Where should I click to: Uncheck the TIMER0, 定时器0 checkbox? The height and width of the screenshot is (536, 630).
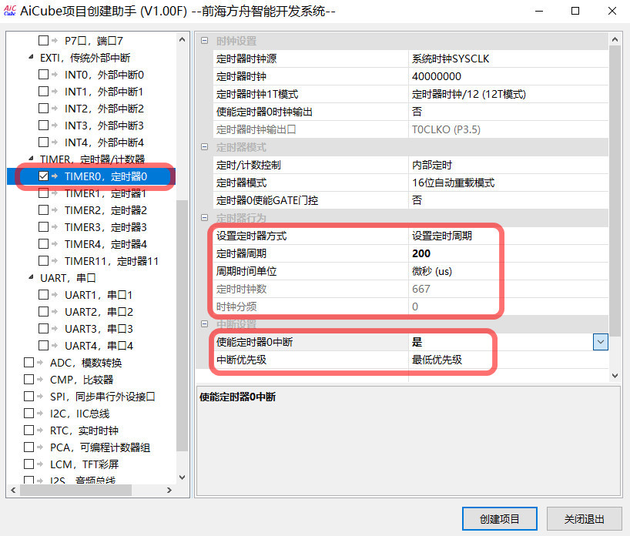tap(42, 176)
